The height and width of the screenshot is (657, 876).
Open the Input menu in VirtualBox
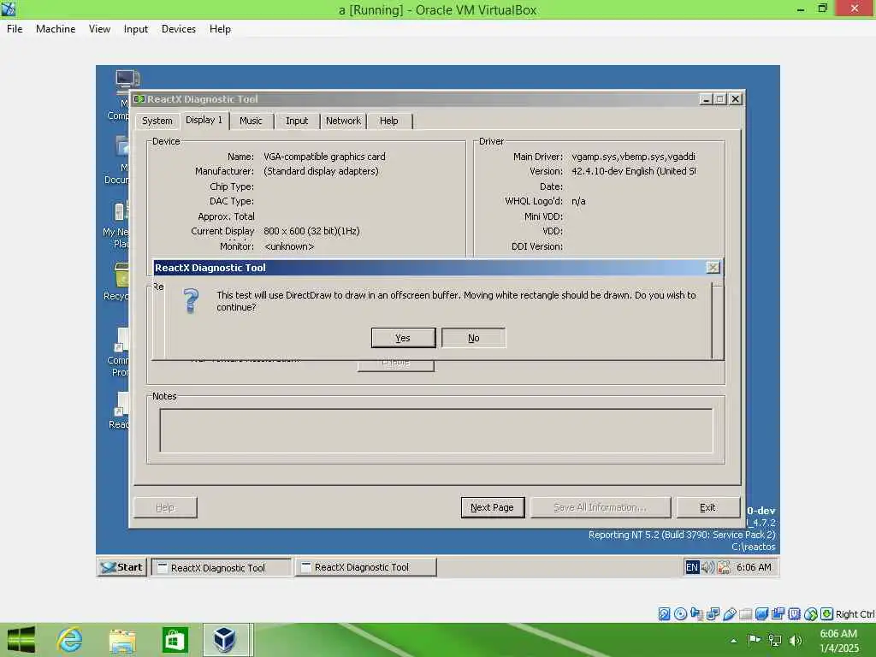click(136, 29)
